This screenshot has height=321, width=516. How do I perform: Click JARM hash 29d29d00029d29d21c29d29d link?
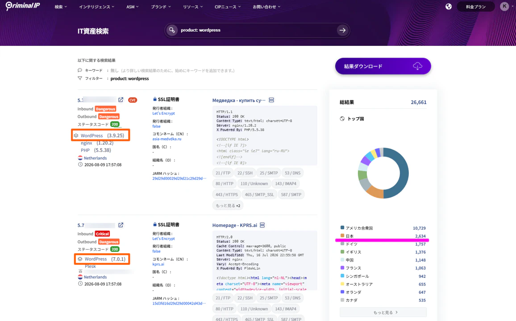[x=179, y=178]
